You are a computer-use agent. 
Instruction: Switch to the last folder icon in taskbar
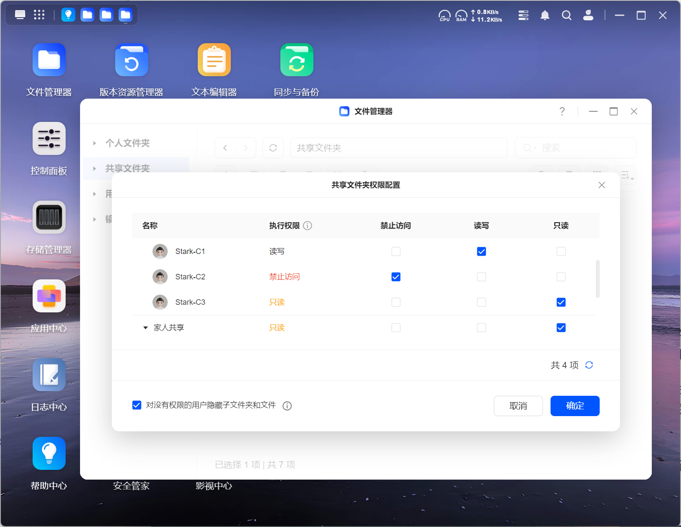tap(125, 15)
